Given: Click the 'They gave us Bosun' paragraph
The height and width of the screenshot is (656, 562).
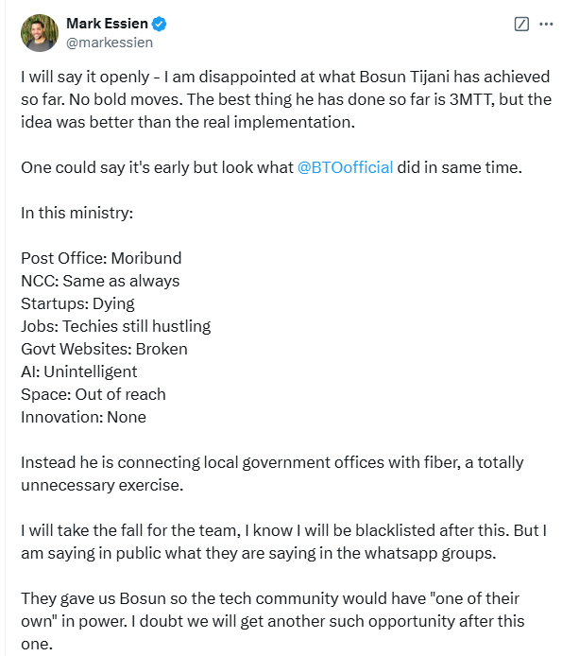Looking at the screenshot, I should (x=273, y=621).
